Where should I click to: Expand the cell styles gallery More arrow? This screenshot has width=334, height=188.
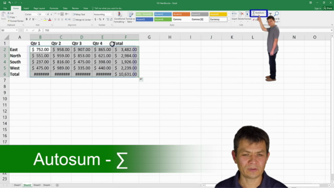pos(229,20)
